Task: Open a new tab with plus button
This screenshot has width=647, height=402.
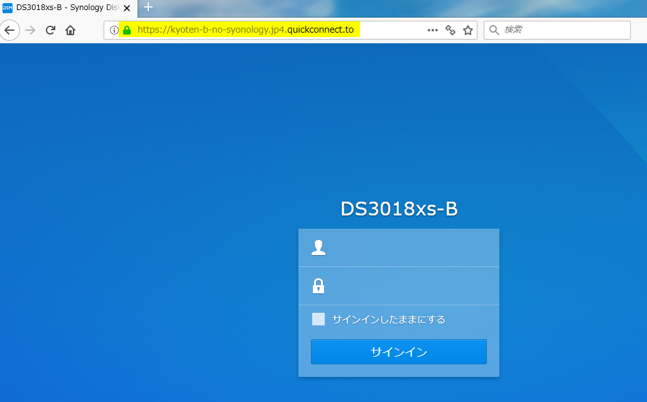Action: pyautogui.click(x=148, y=7)
